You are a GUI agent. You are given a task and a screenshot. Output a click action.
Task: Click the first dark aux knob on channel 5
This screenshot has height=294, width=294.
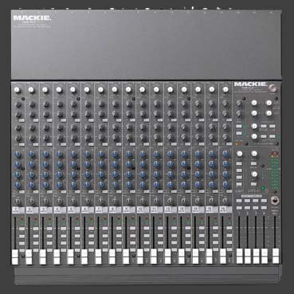click(74, 104)
